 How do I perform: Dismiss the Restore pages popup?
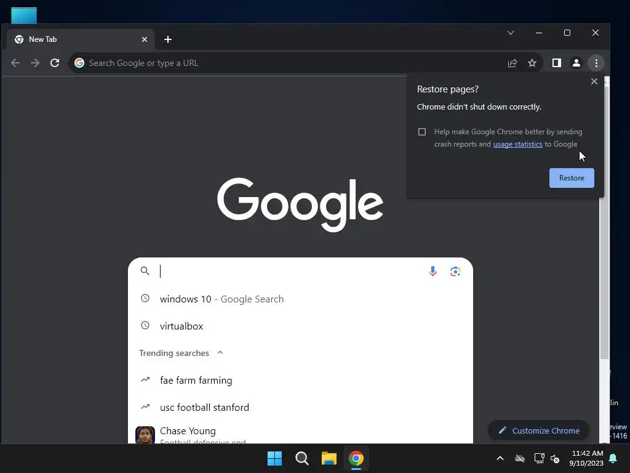point(594,82)
